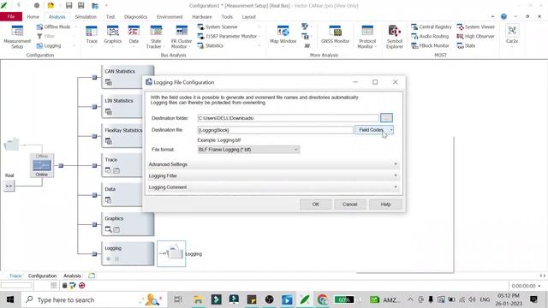Viewport: 548px width, 308px height.
Task: Toggle the pause button in the Logging block
Action: (116, 258)
